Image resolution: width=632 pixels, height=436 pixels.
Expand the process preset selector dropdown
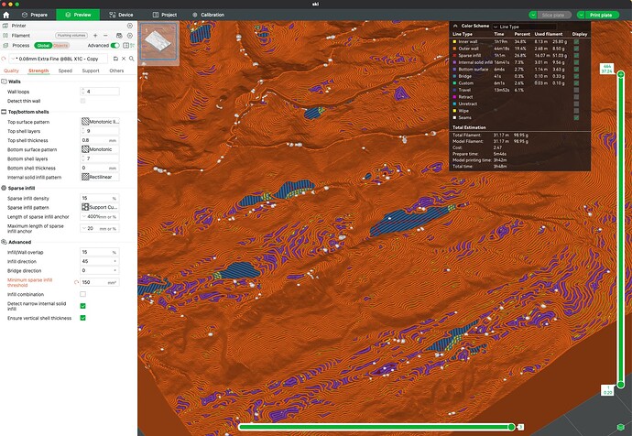pos(59,59)
